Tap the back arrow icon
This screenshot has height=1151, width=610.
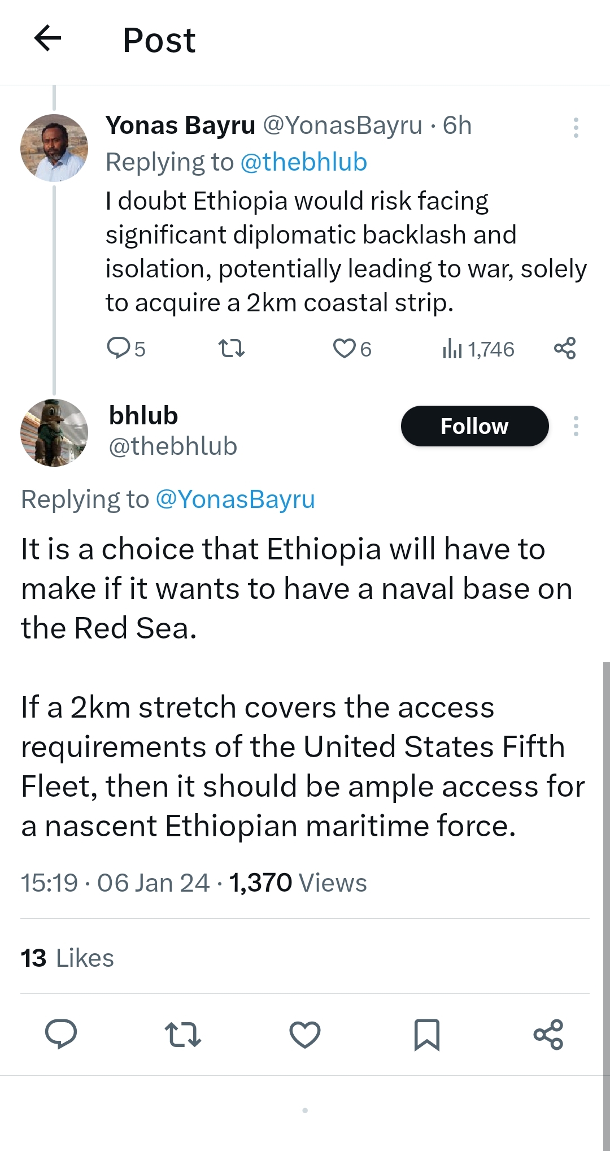[48, 39]
